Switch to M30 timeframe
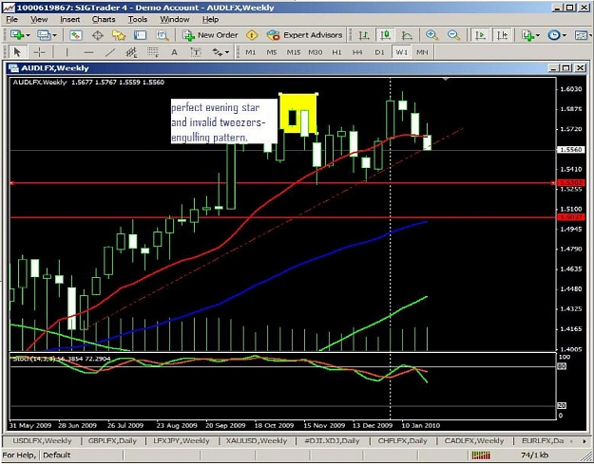Image resolution: width=594 pixels, height=464 pixels. (x=315, y=52)
